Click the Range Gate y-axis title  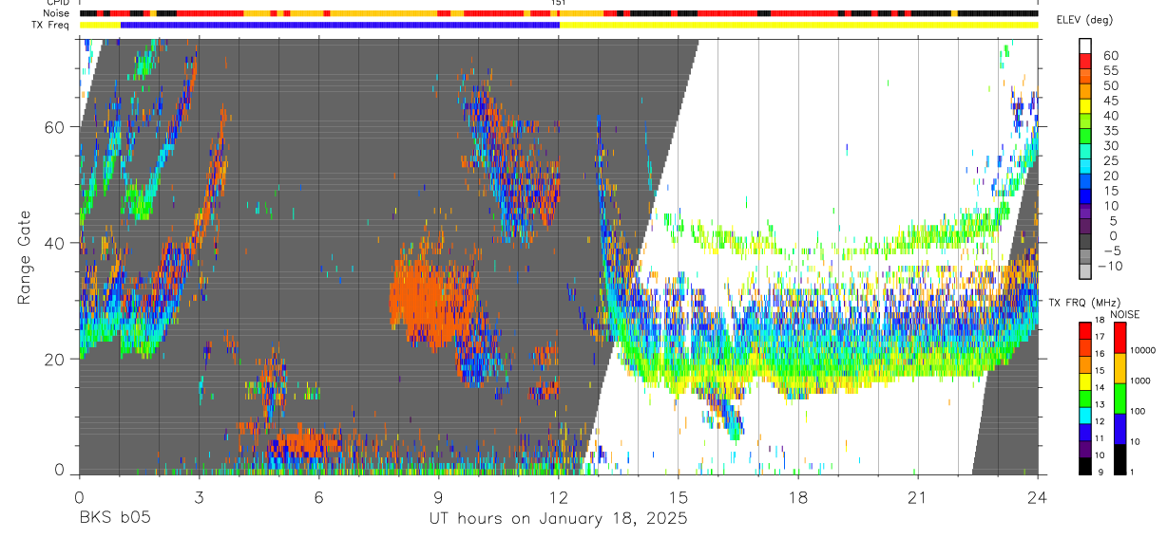[x=23, y=255]
